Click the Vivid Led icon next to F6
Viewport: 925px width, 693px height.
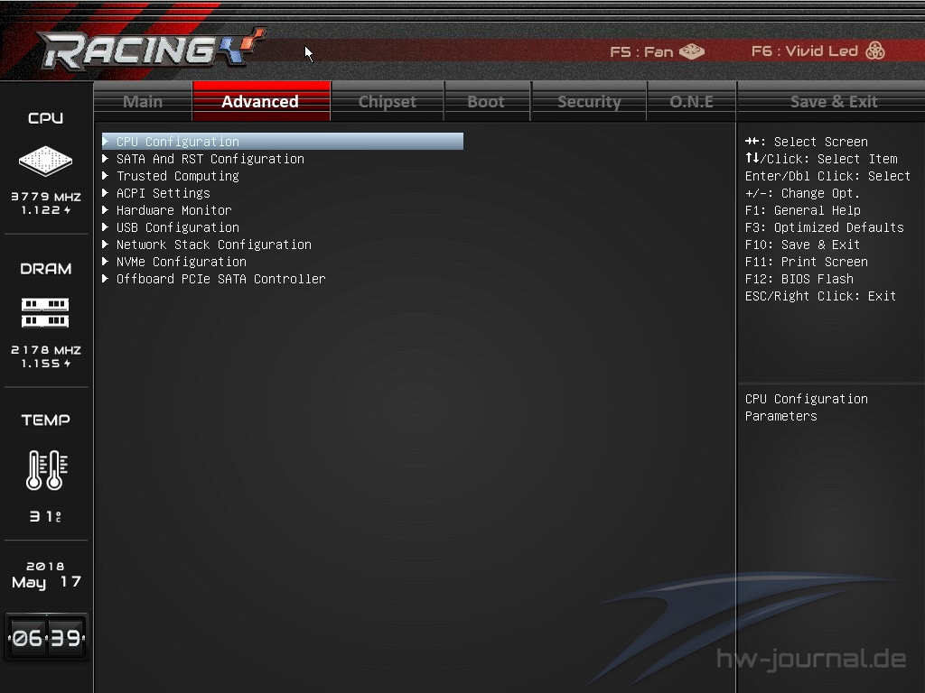(874, 51)
